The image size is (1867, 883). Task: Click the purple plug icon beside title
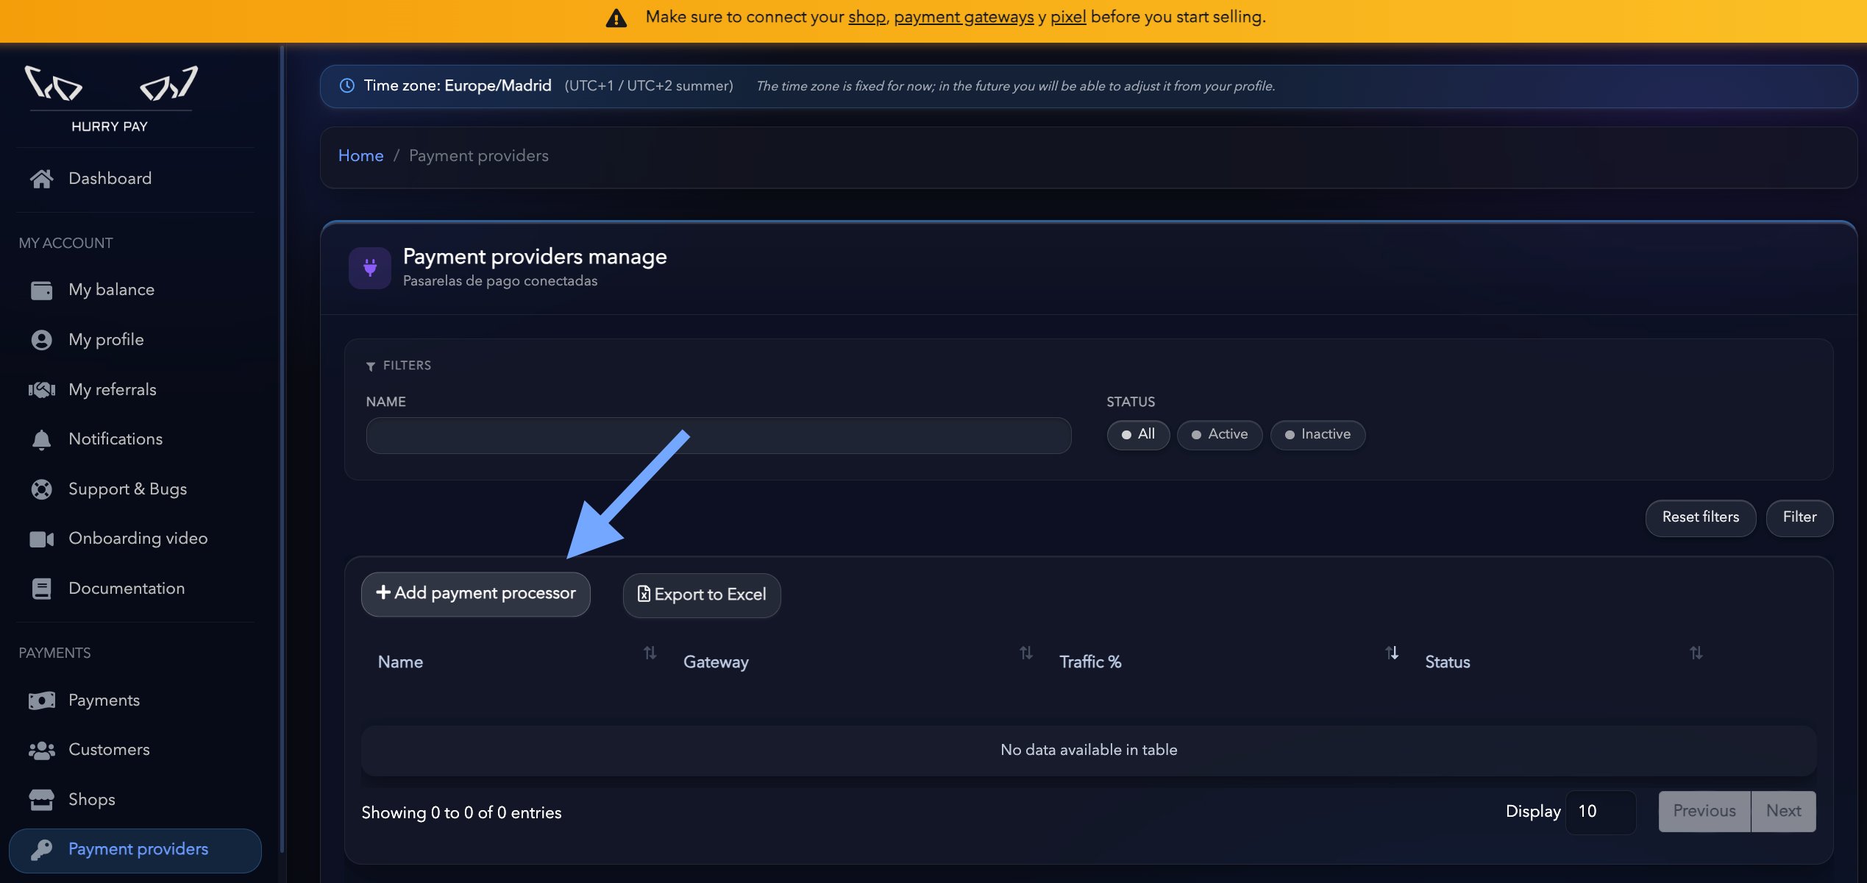click(370, 268)
